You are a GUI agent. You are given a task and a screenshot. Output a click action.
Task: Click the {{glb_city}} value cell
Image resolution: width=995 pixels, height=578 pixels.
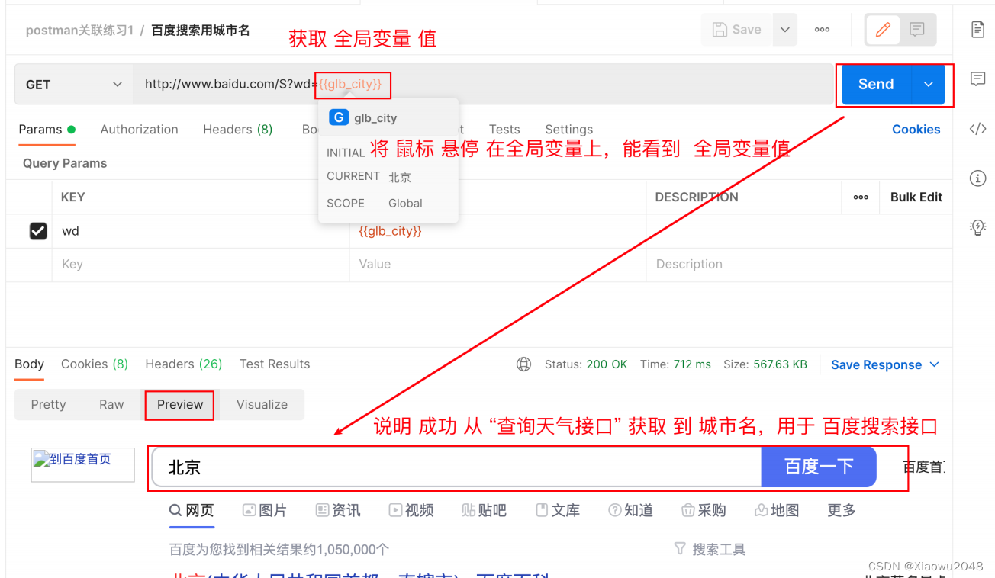click(x=497, y=231)
